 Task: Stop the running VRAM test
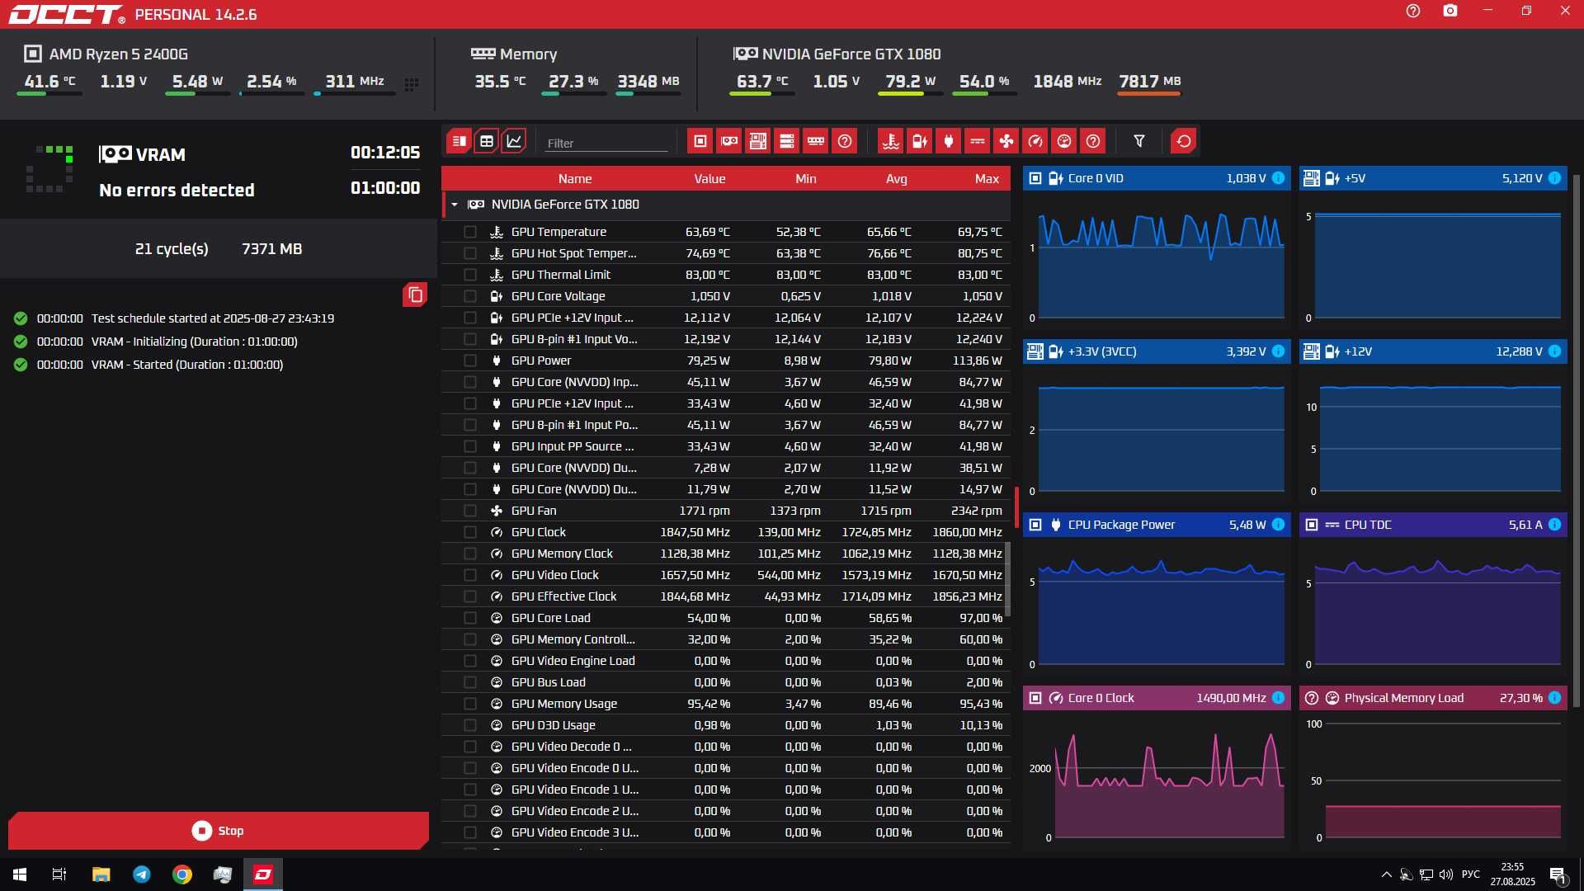218,831
